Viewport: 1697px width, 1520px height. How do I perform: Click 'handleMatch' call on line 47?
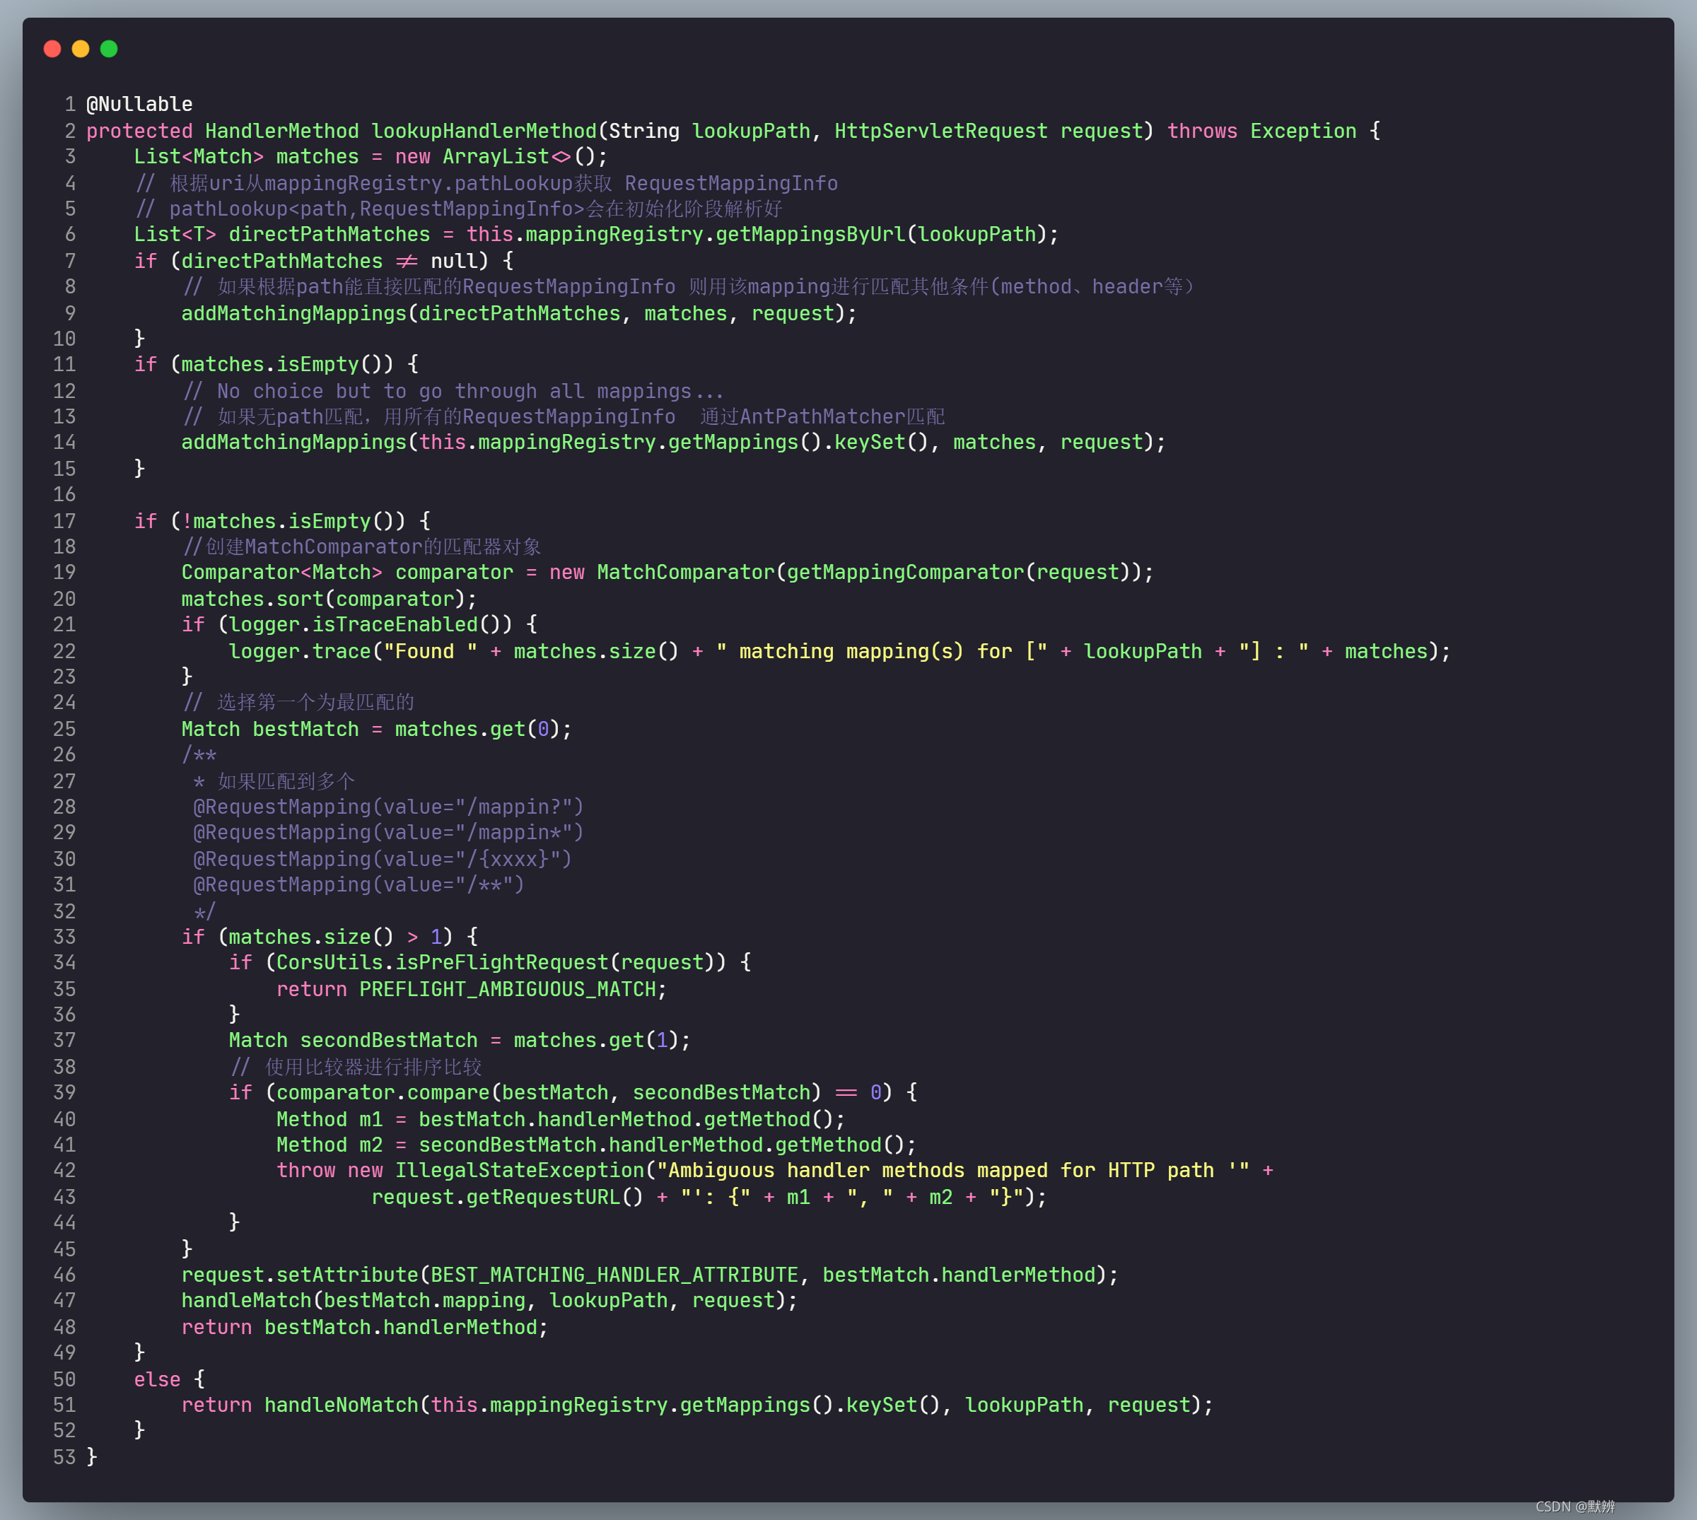point(246,1301)
